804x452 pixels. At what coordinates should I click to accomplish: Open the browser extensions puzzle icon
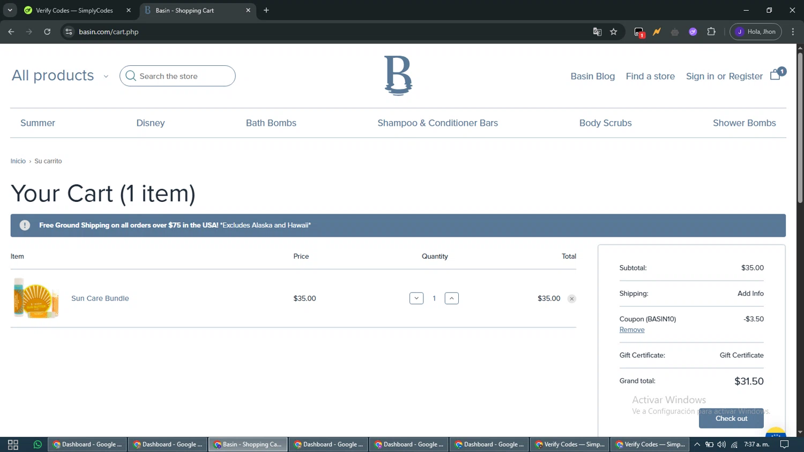tap(711, 32)
